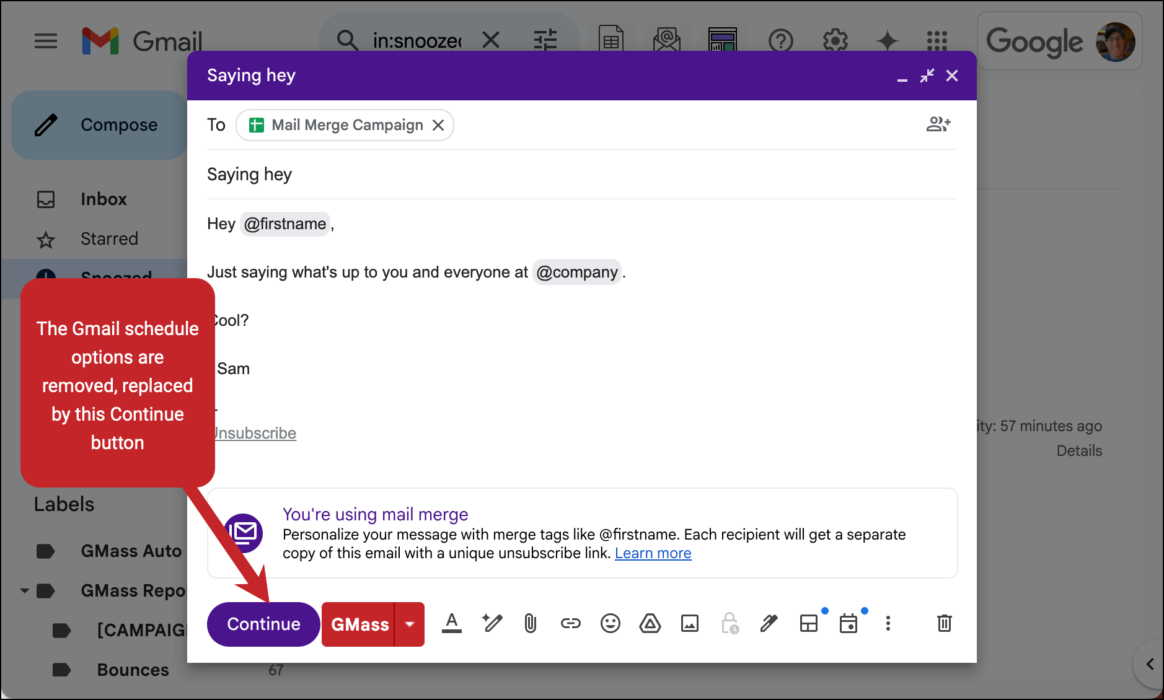This screenshot has height=700, width=1164.
Task: Click the Compose button
Action: 99,125
